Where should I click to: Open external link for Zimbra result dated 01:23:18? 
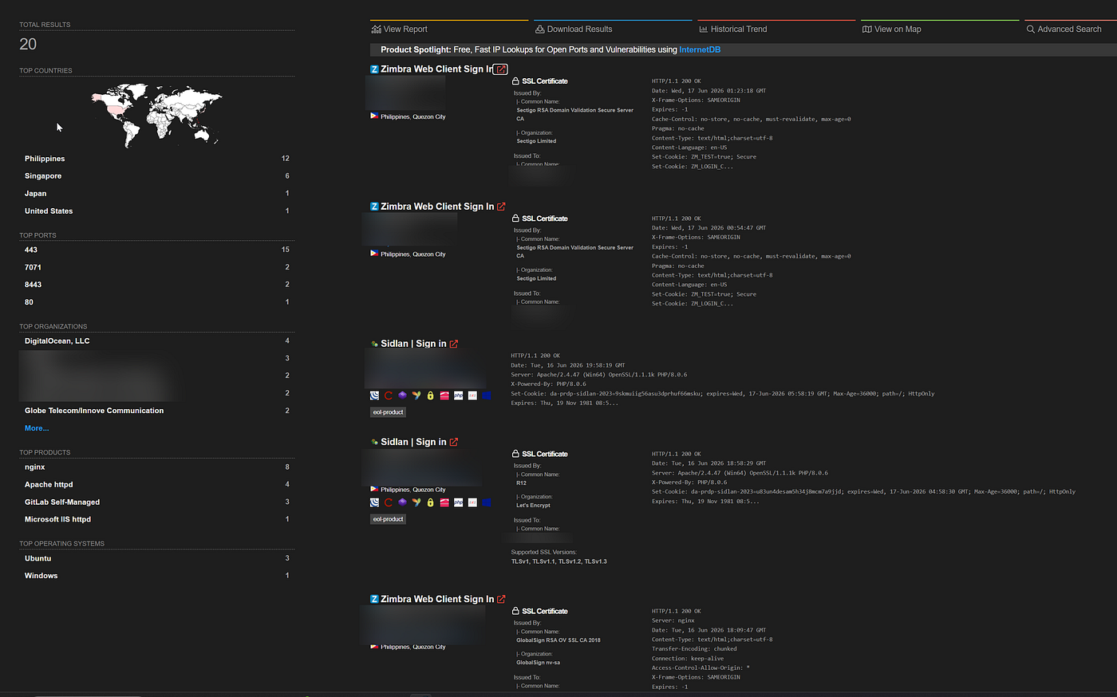pyautogui.click(x=501, y=69)
